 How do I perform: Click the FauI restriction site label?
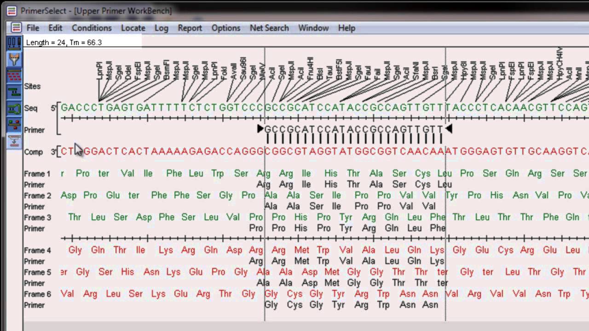(x=368, y=72)
